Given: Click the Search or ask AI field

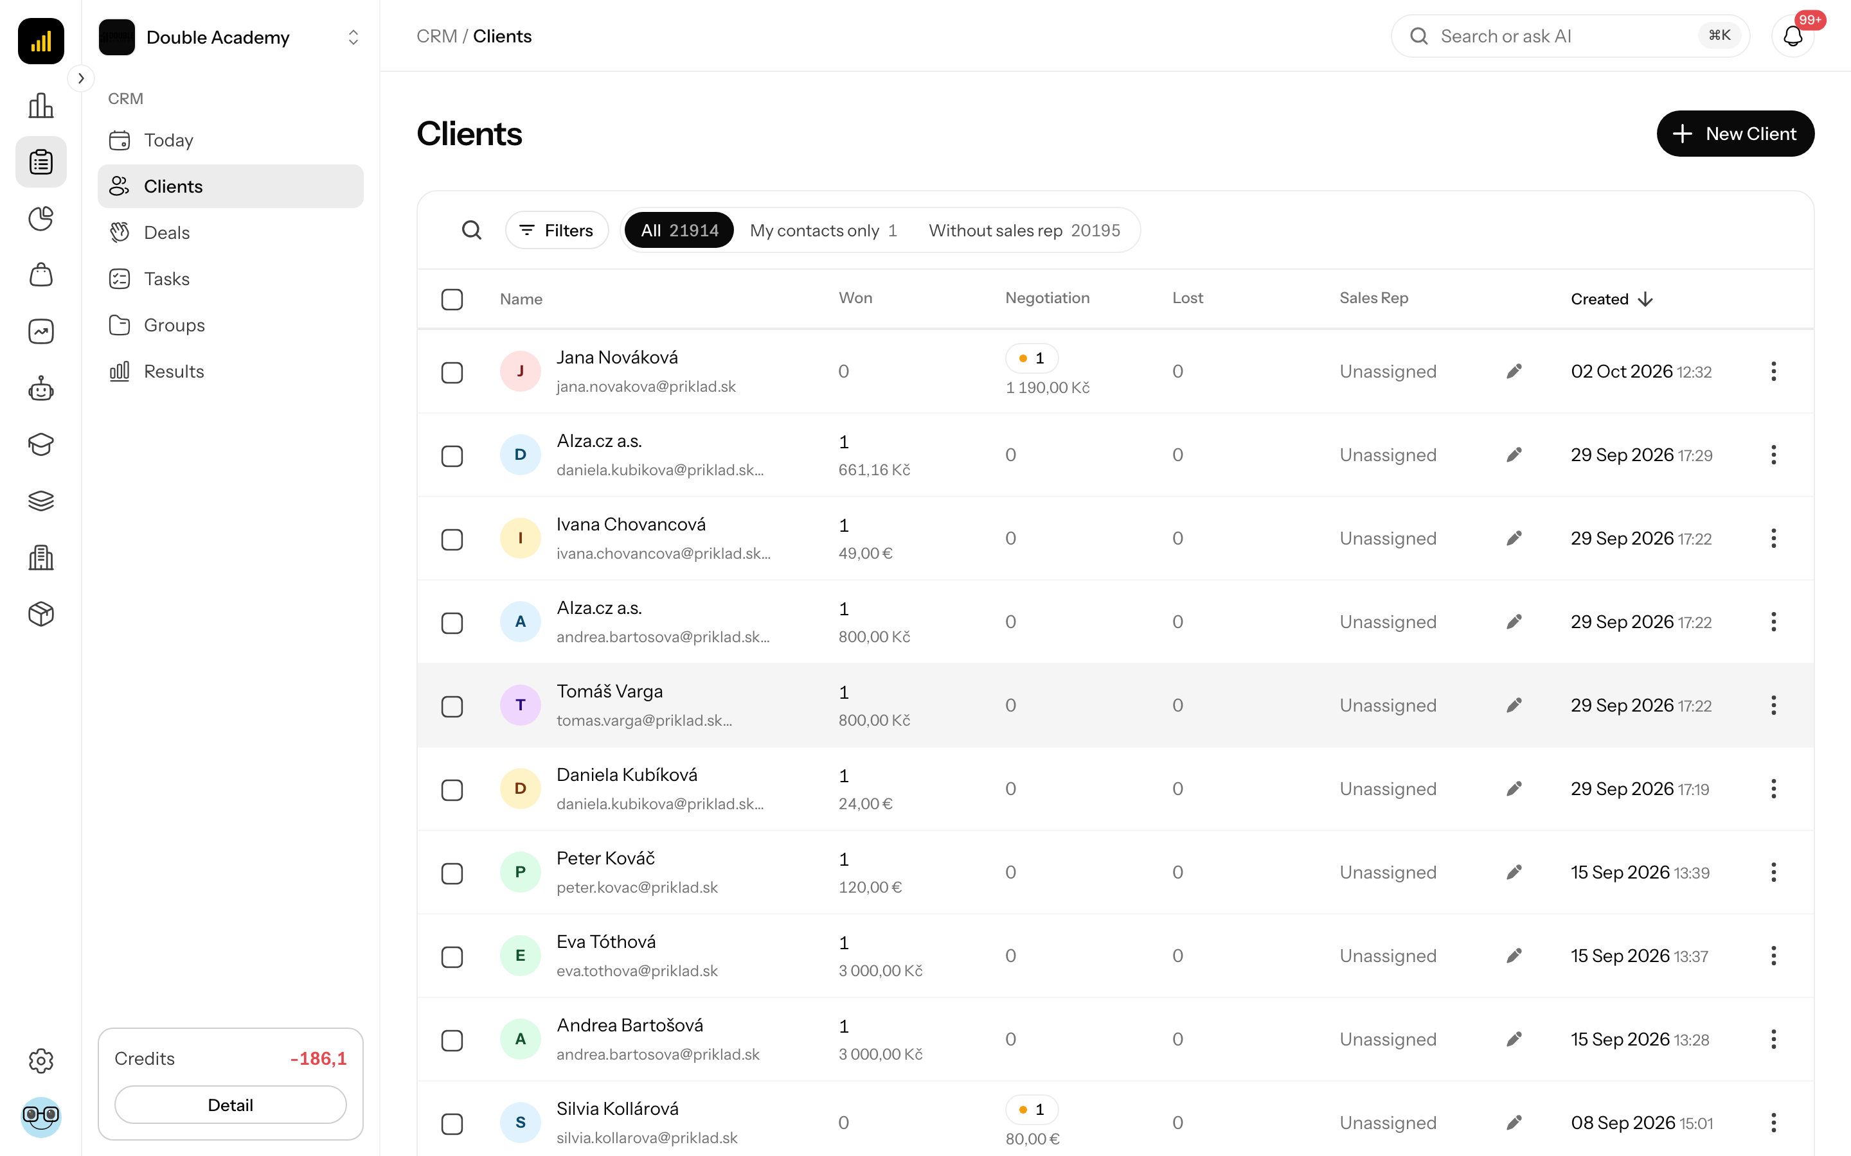Looking at the screenshot, I should [x=1569, y=36].
